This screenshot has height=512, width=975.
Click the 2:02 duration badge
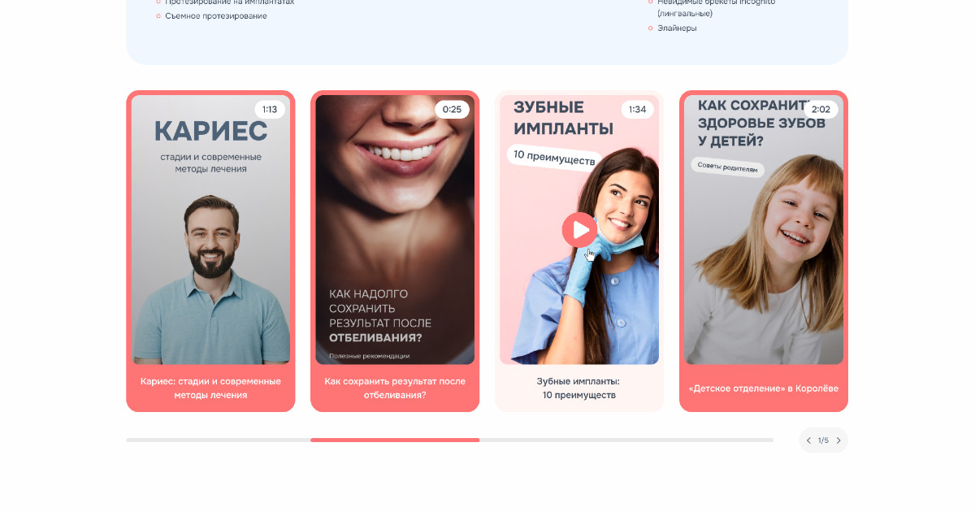pyautogui.click(x=821, y=110)
